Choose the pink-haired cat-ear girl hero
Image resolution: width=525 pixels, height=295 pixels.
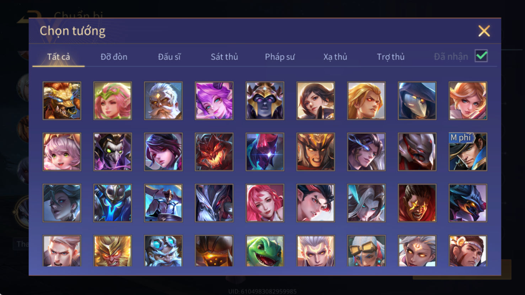point(62,152)
